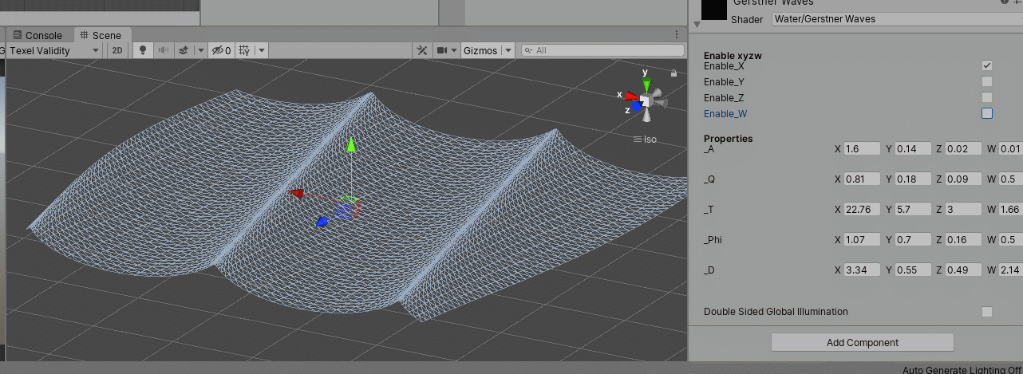Edit the _Q Y value field
The image size is (1023, 374).
913,179
